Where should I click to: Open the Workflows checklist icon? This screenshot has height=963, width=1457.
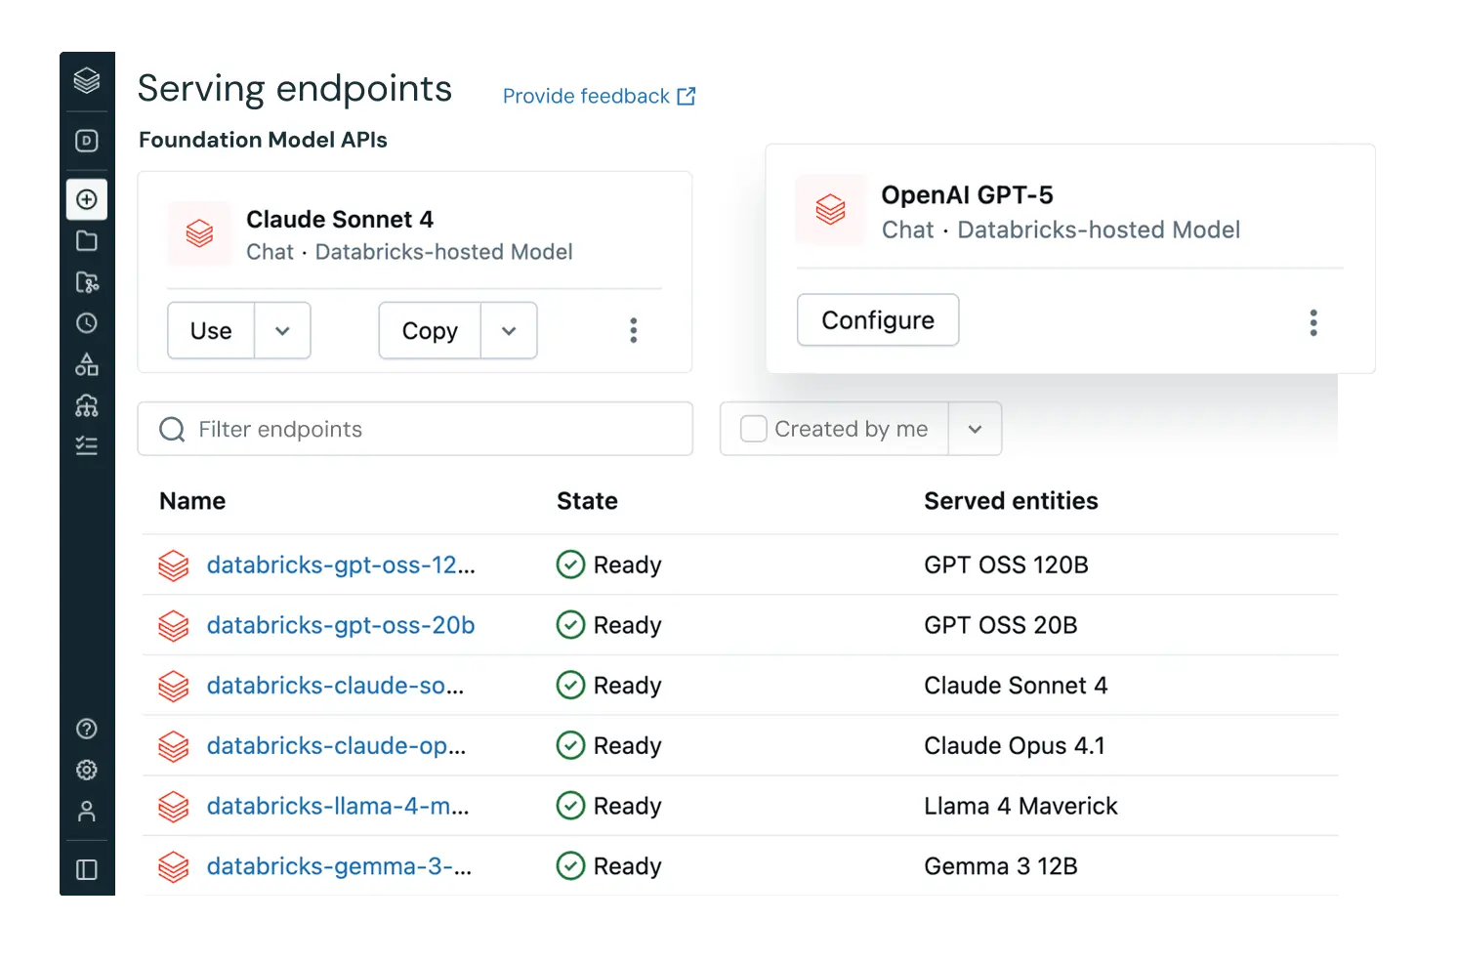point(86,445)
